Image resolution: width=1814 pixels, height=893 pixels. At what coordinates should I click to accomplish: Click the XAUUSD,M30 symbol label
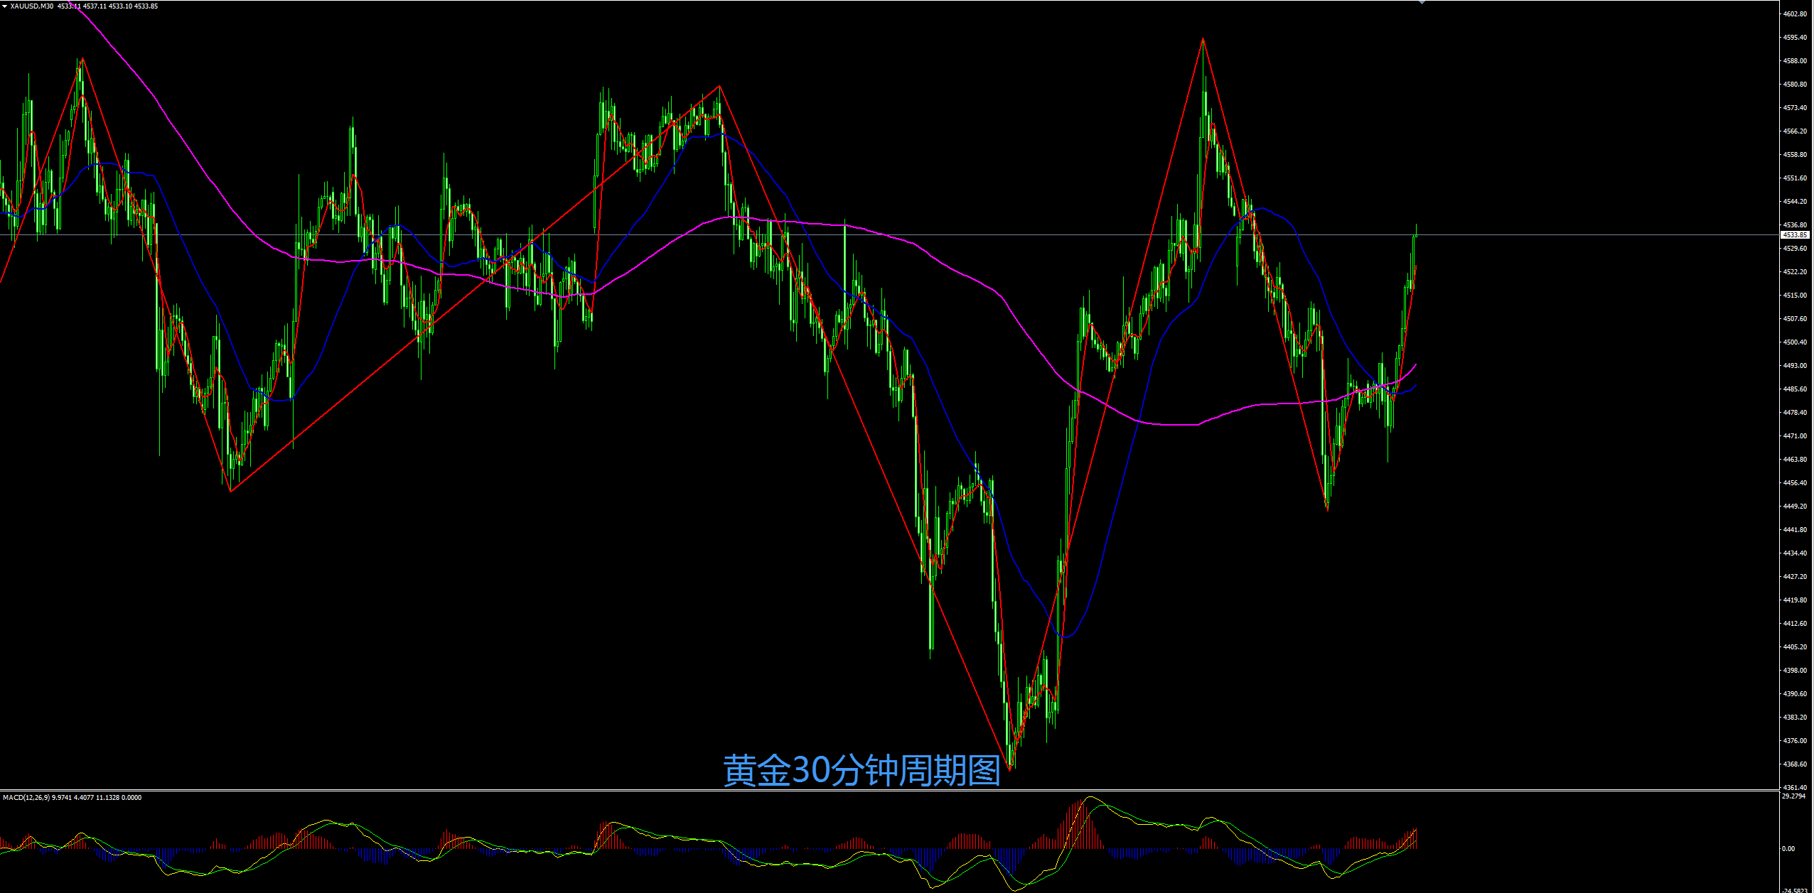tap(31, 6)
